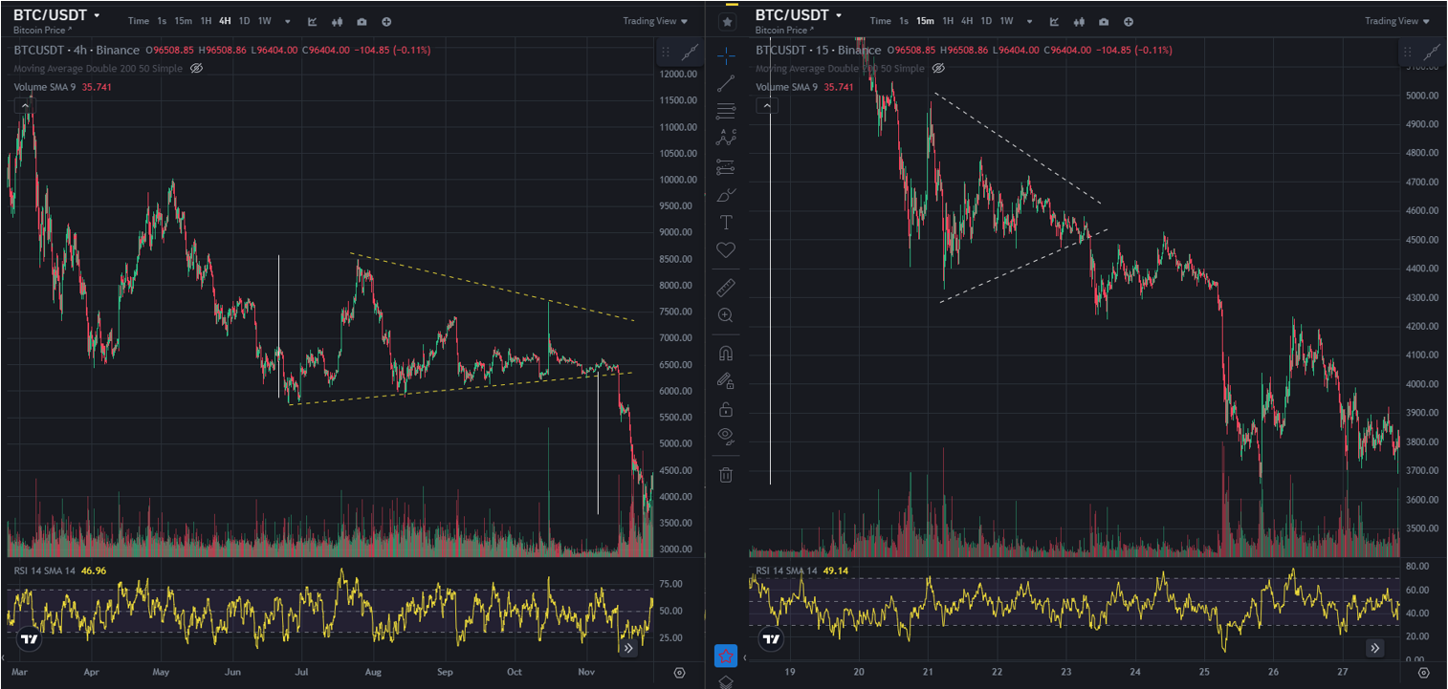Select 1s interval in left chart
This screenshot has height=689, width=1448.
(x=162, y=21)
